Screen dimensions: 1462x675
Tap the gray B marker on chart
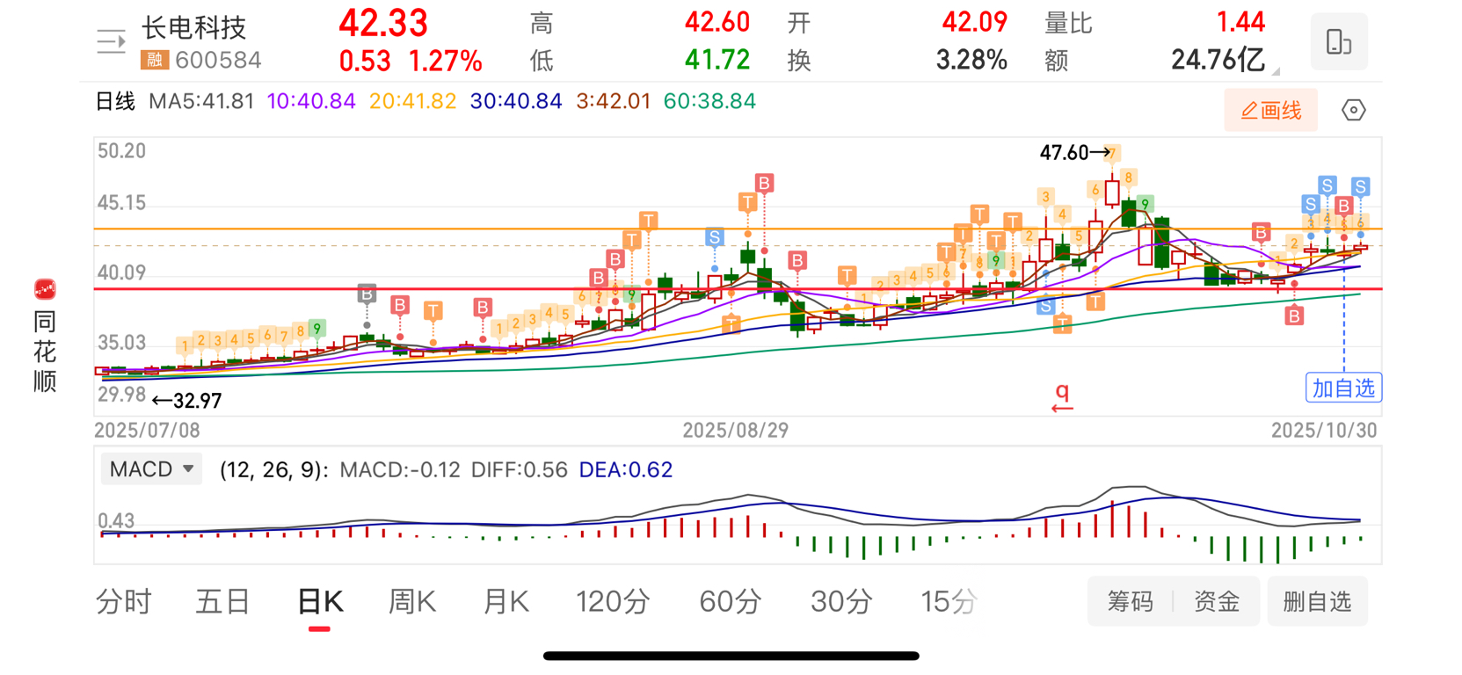coord(367,294)
